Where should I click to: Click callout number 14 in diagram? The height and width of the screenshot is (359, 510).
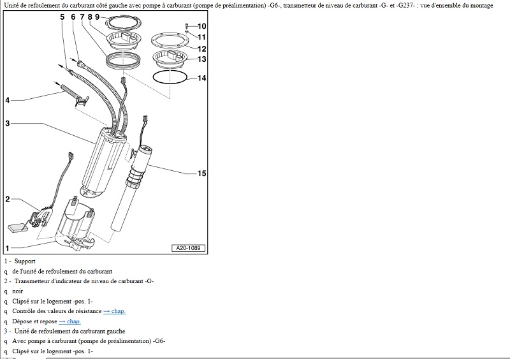201,79
